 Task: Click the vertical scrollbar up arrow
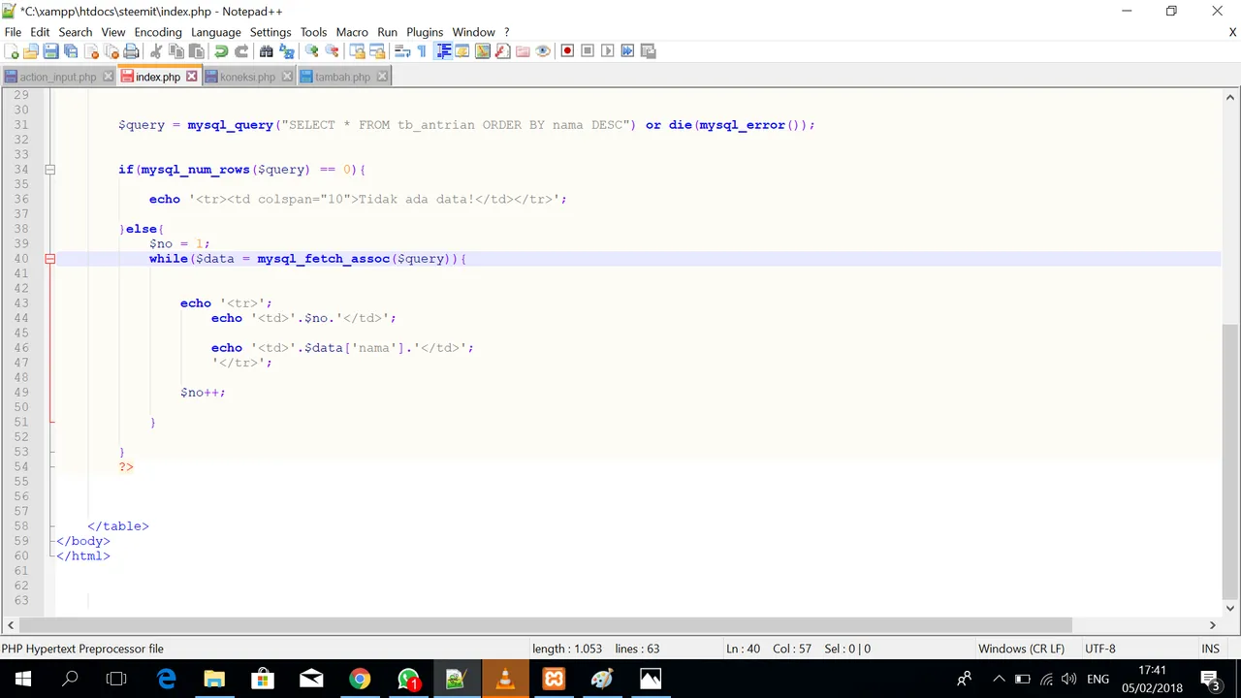point(1230,97)
